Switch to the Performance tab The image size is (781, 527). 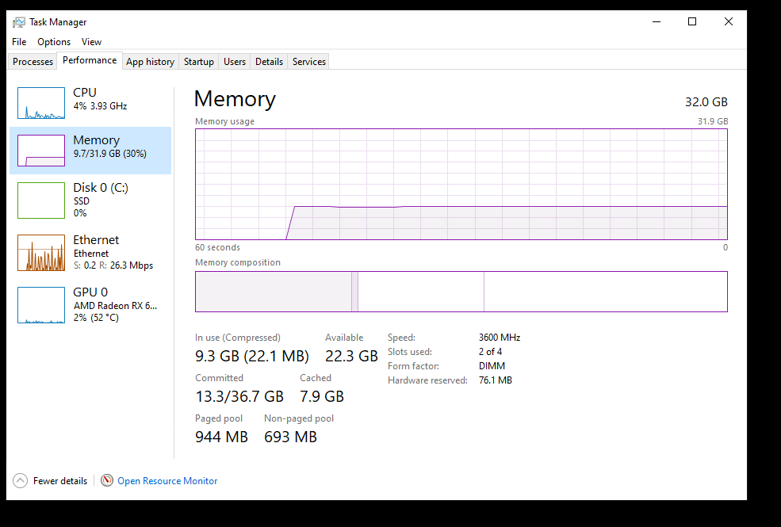click(x=90, y=60)
